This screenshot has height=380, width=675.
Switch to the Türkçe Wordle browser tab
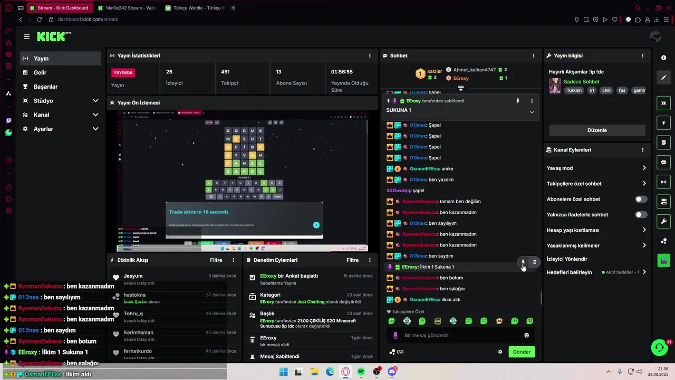195,8
